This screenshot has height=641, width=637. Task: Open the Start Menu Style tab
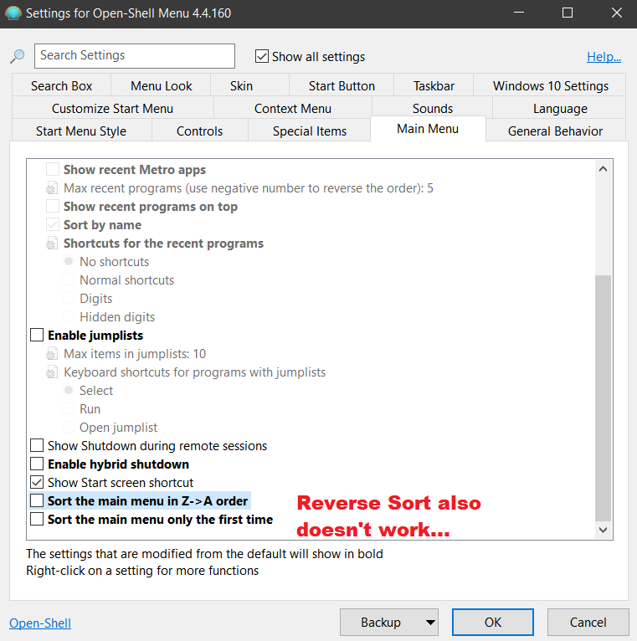pyautogui.click(x=81, y=131)
